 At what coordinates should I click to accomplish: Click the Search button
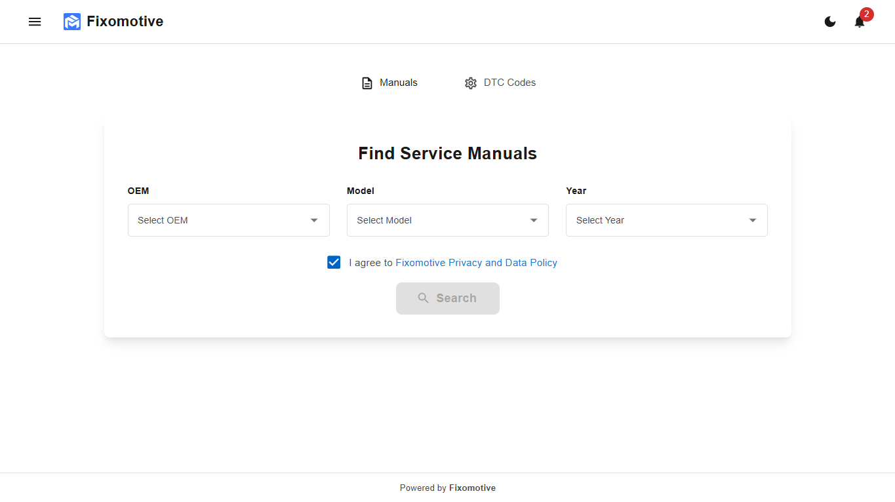tap(447, 298)
